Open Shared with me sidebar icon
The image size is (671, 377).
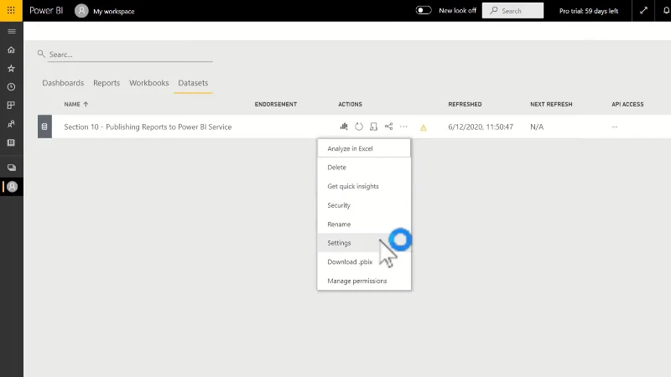coord(12,124)
